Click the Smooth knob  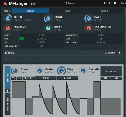pos(83,71)
